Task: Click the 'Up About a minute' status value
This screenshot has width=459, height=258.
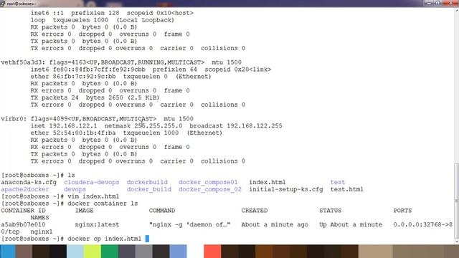Action: [351, 224]
